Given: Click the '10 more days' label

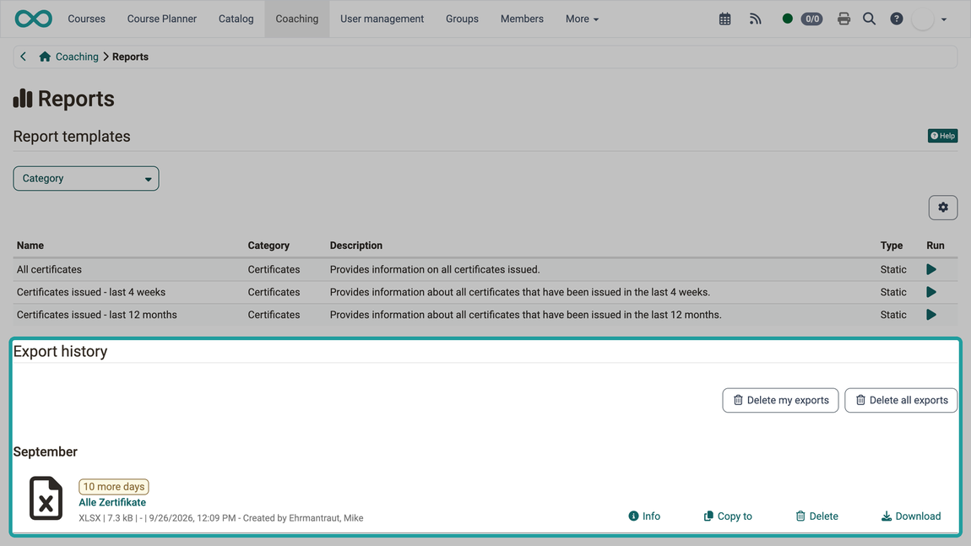Looking at the screenshot, I should 114,487.
